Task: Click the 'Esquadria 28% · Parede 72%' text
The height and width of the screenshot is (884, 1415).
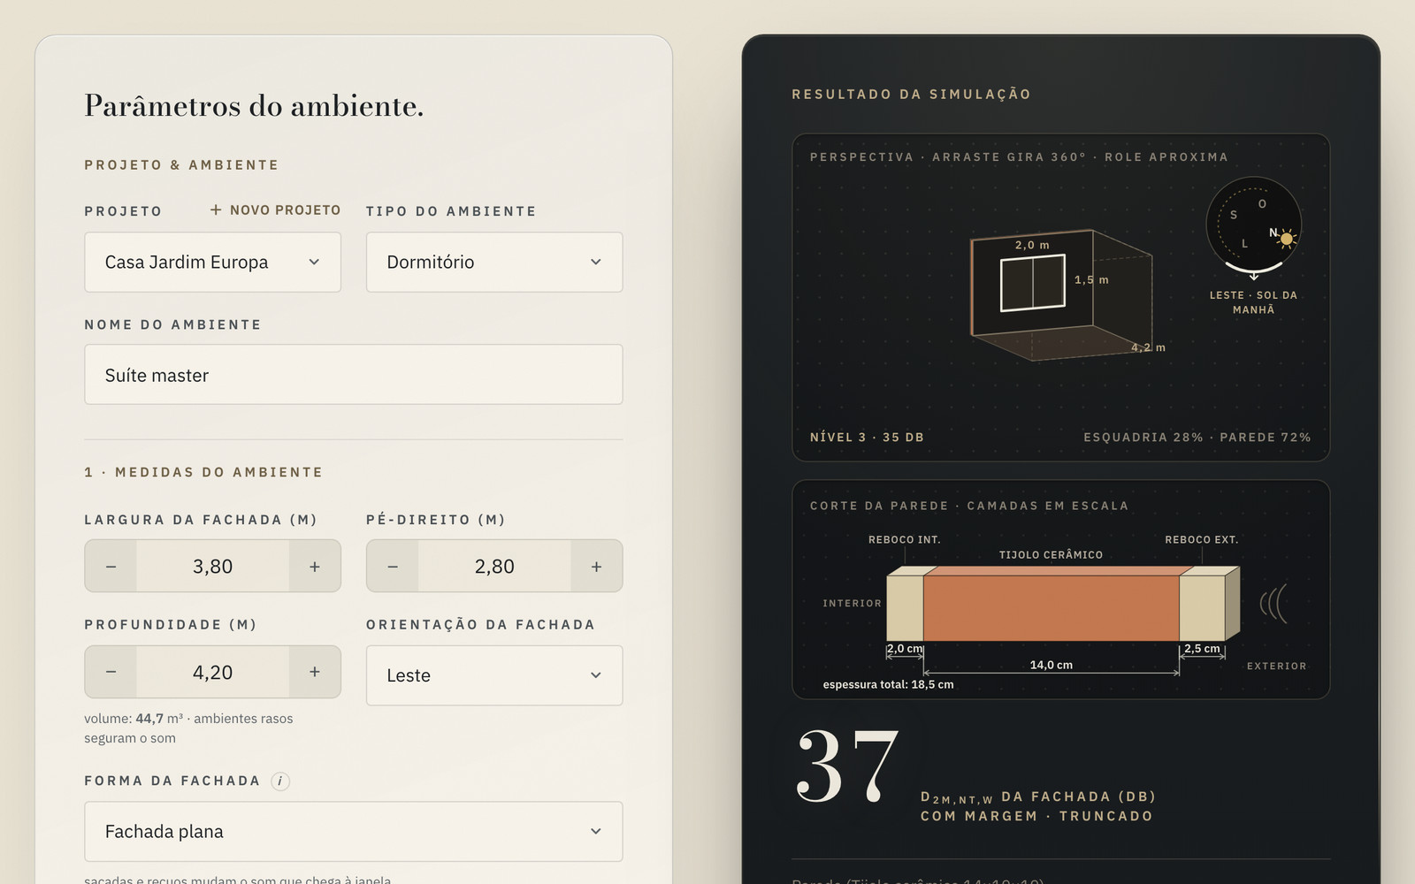Action: click(1197, 438)
